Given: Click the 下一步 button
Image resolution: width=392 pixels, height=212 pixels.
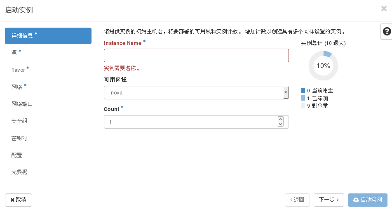Looking at the screenshot, I should (x=329, y=200).
